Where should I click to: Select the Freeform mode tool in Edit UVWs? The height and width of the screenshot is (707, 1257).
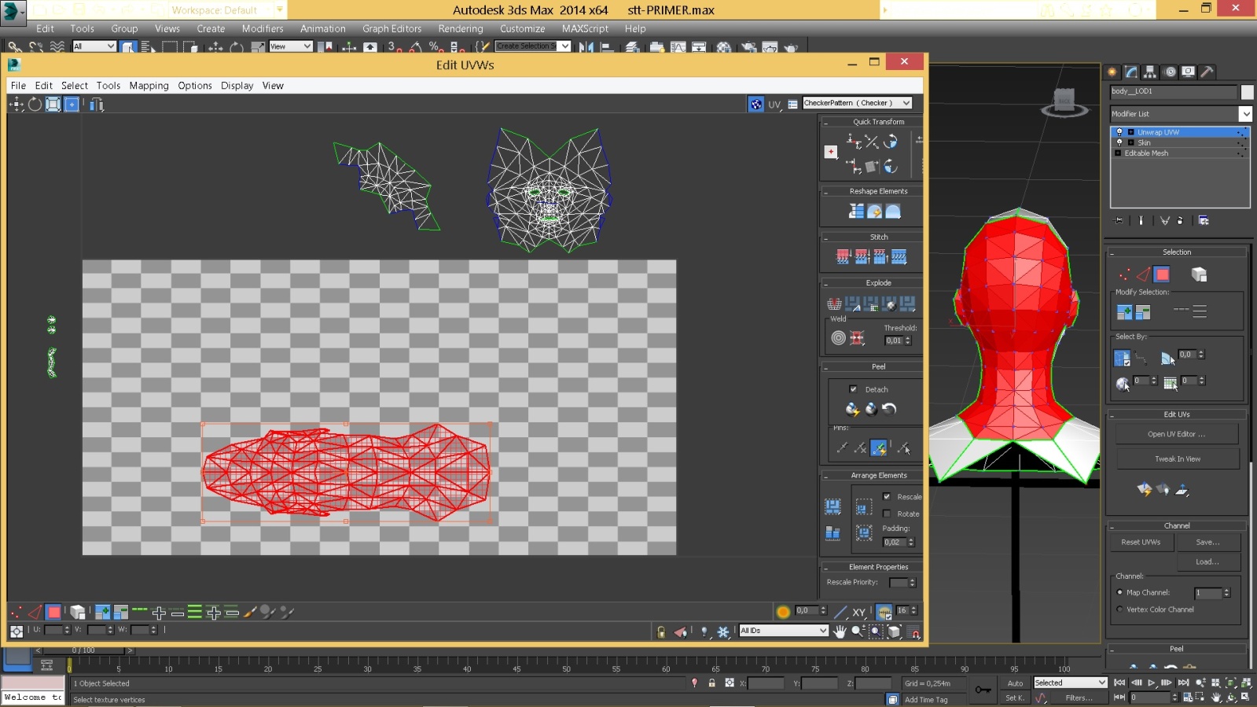pyautogui.click(x=72, y=105)
